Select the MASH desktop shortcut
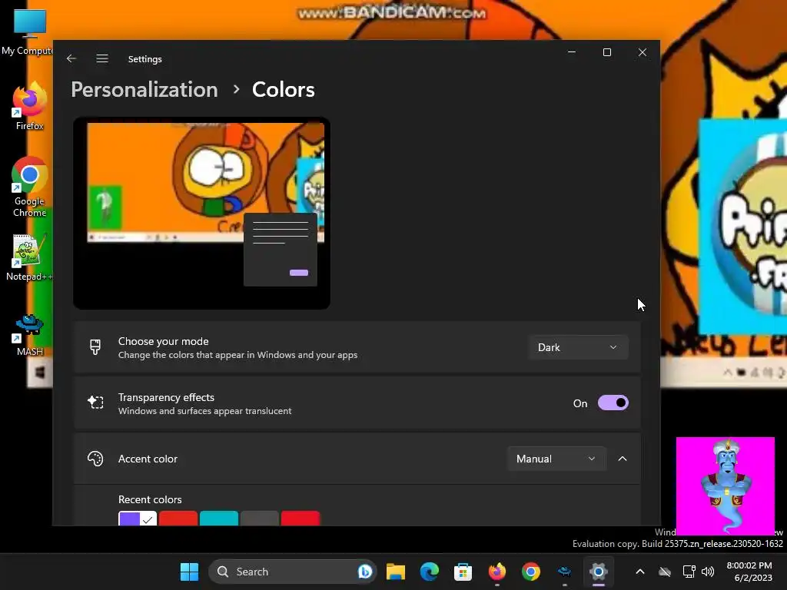787x590 pixels. click(30, 335)
